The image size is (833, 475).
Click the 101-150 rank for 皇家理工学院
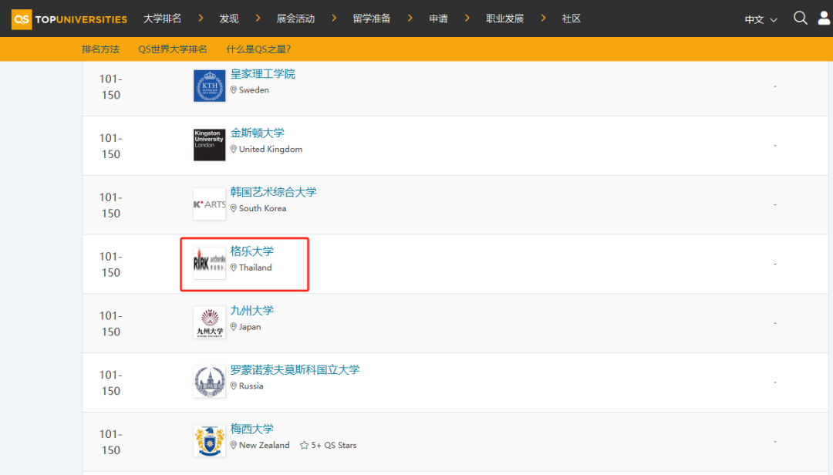pyautogui.click(x=110, y=86)
